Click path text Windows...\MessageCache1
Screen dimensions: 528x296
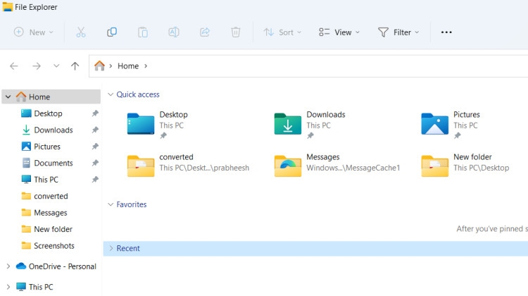click(x=353, y=168)
